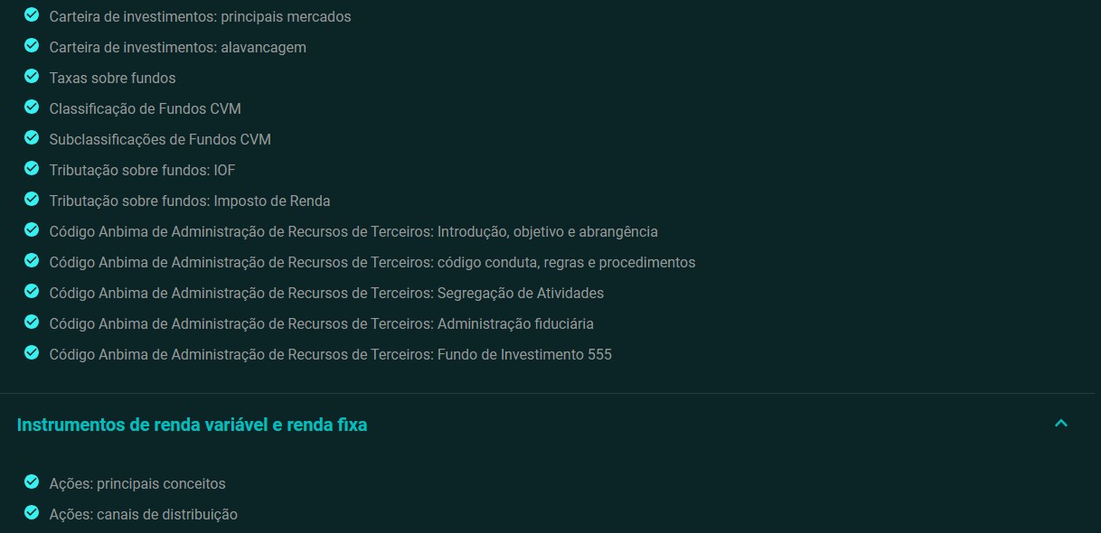
Task: Open lesson ending 'Fundo de Investimento 555'
Action: (x=330, y=354)
